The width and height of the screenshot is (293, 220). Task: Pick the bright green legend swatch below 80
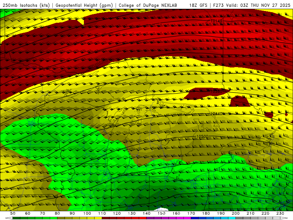[x=53, y=218]
